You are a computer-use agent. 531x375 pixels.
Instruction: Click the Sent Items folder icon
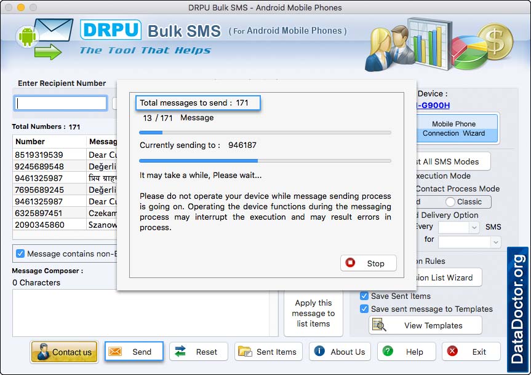point(245,351)
